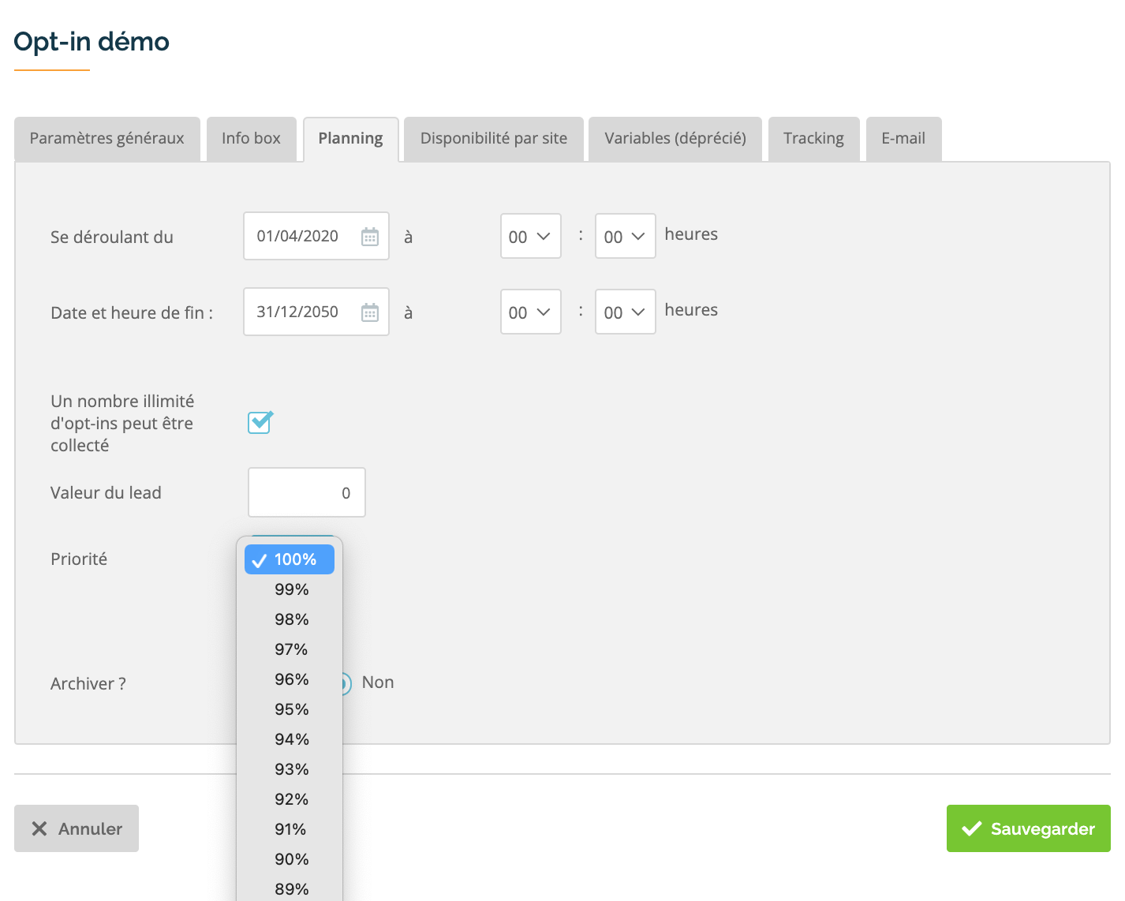Open end hour dropdown
The image size is (1125, 901).
tap(531, 312)
